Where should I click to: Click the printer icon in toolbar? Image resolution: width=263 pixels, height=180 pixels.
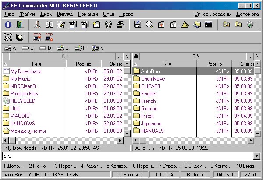coord(120,25)
